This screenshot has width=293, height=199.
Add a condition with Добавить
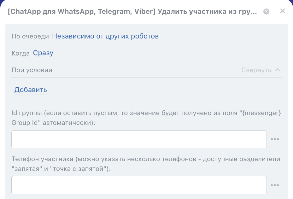pyautogui.click(x=31, y=90)
